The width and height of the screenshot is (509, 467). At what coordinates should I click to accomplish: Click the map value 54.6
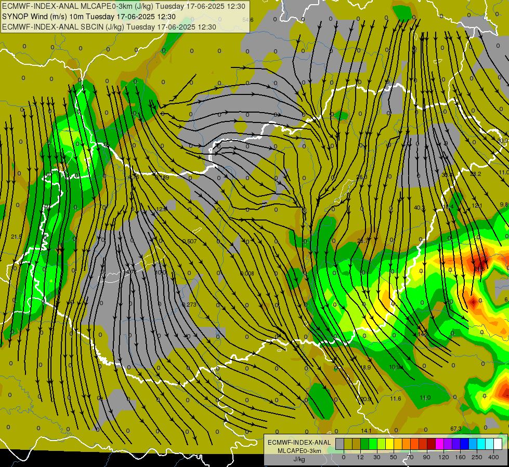[x=247, y=20]
